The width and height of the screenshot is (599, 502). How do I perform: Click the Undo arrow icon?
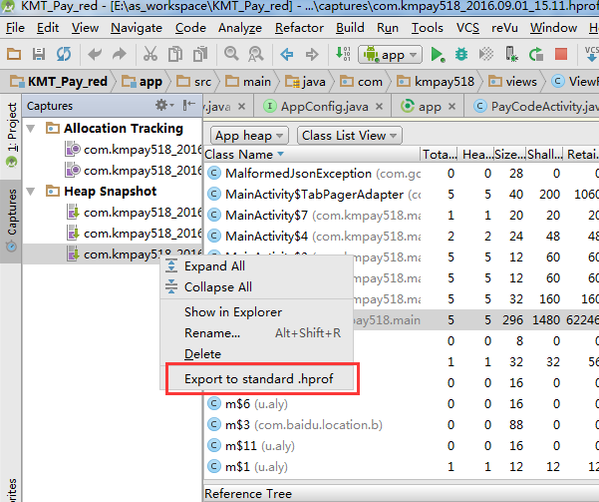pos(95,54)
